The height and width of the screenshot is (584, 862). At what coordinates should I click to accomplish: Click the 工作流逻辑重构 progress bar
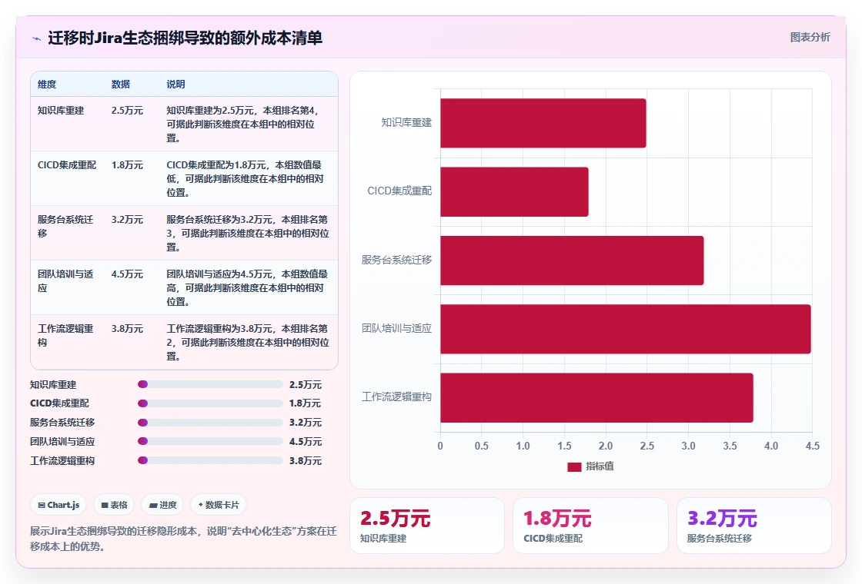click(211, 460)
